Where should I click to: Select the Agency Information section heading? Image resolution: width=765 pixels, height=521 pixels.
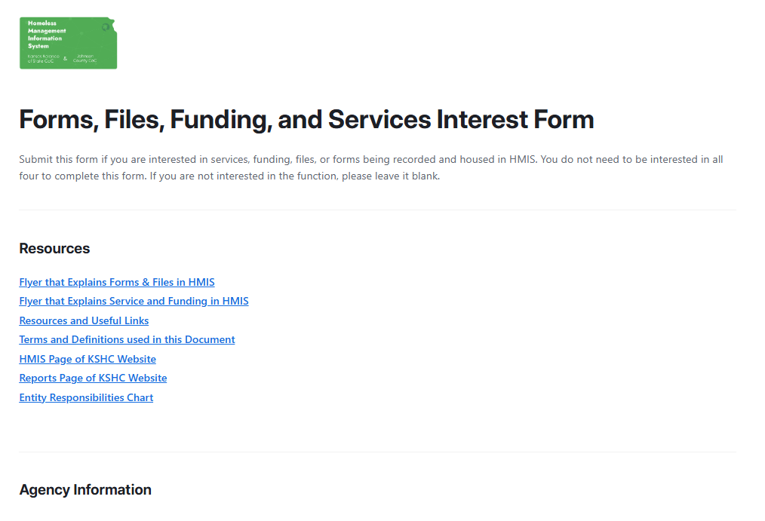[85, 490]
